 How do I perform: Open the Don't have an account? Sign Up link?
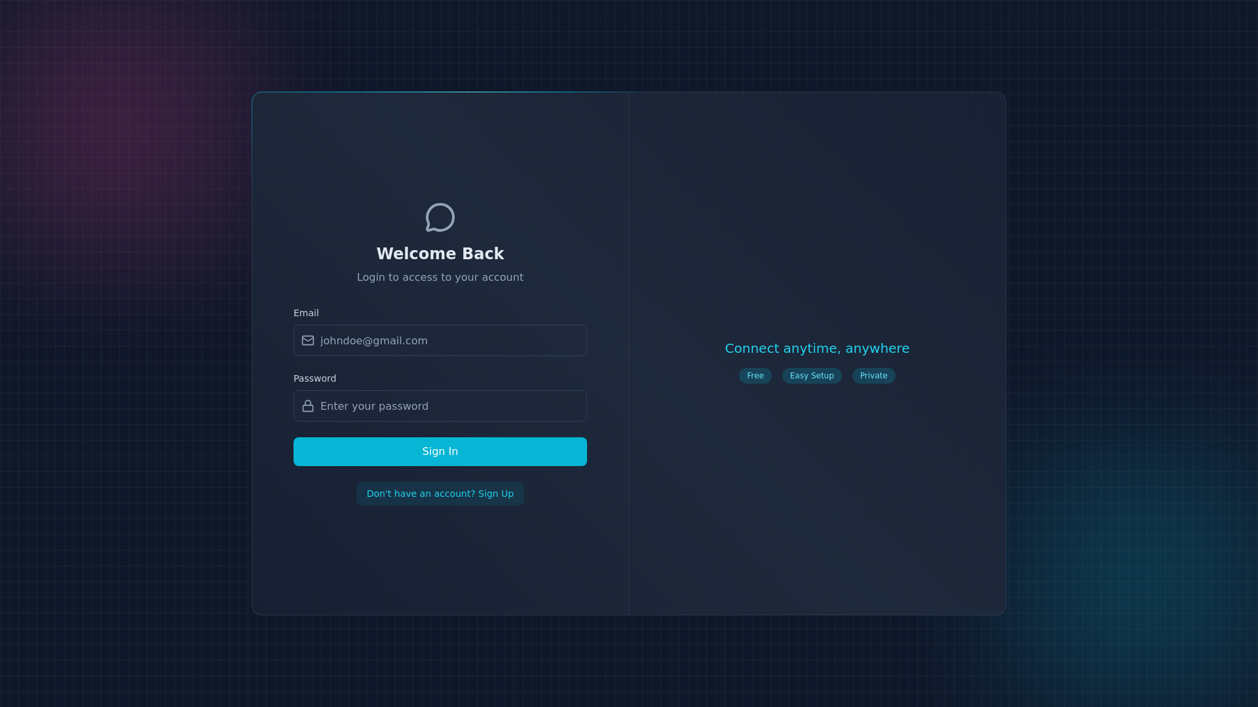[440, 494]
